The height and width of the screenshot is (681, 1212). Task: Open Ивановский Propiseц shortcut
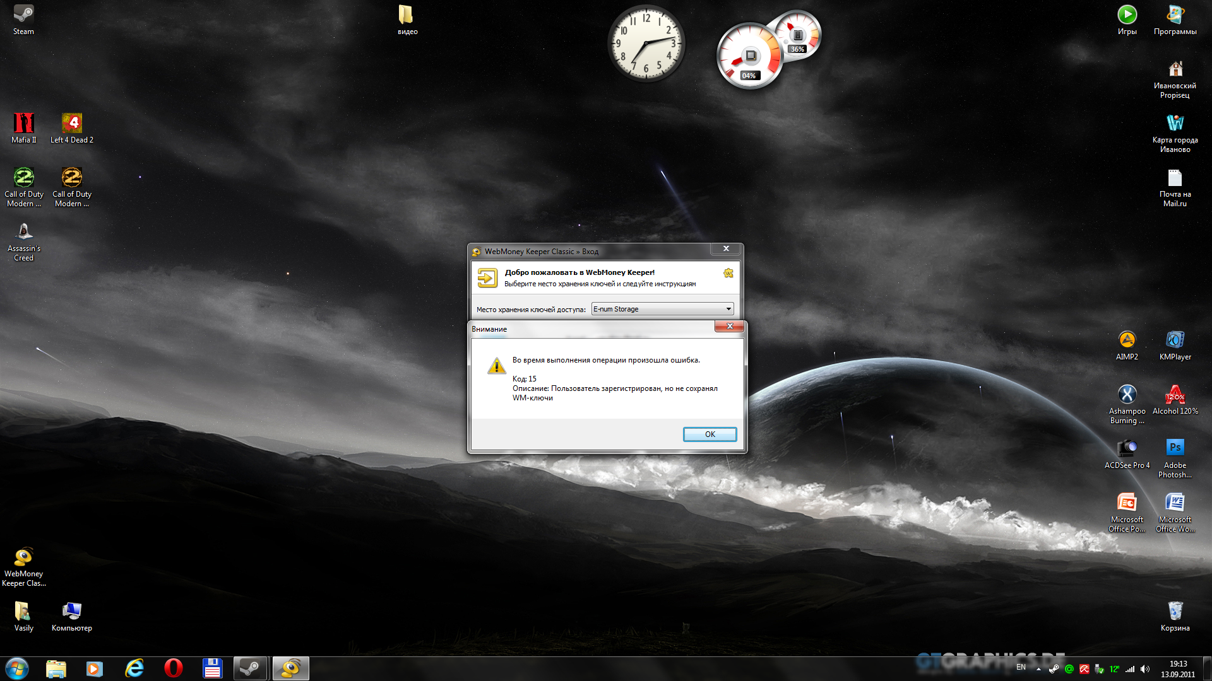[x=1175, y=79]
